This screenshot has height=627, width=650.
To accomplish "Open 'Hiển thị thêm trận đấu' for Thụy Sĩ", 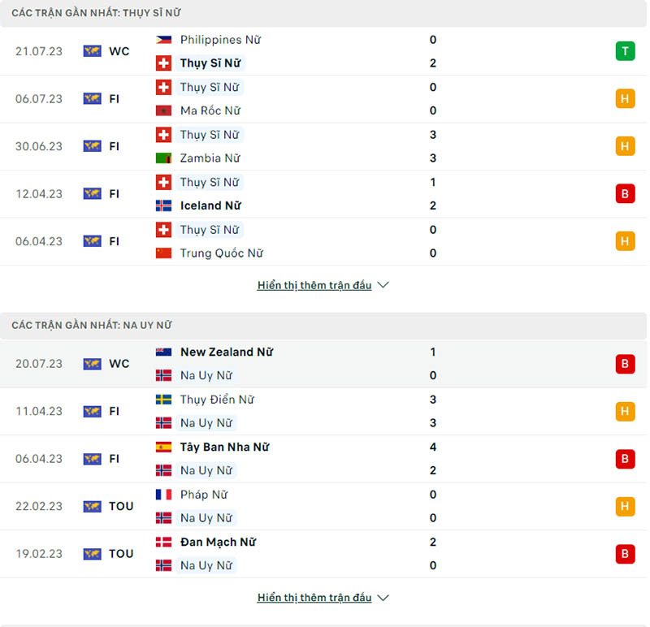I will point(314,285).
